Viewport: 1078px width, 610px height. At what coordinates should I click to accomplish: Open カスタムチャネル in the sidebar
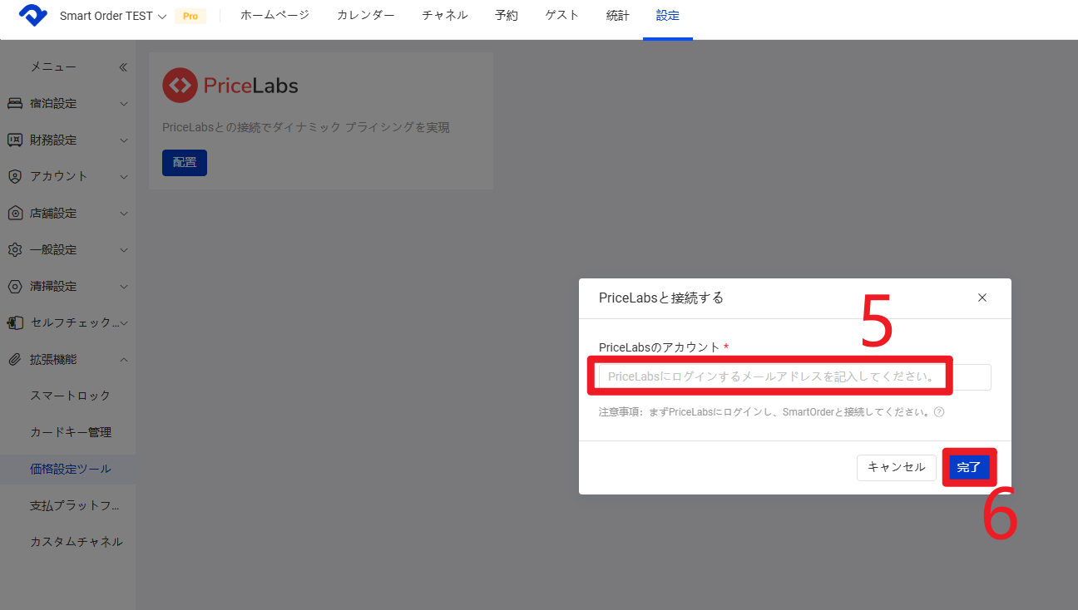click(x=76, y=542)
